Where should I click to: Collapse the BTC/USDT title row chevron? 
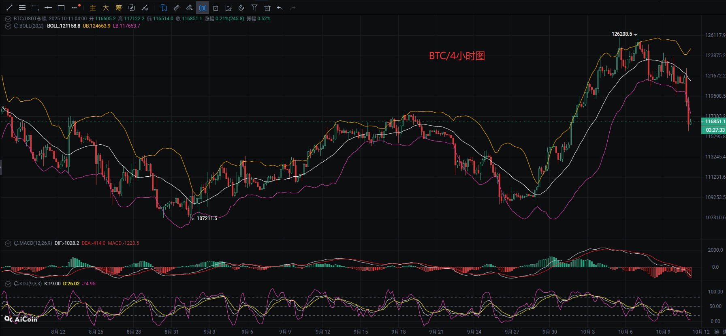tap(8, 19)
